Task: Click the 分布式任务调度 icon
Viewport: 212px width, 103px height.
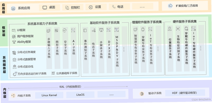Action: [x=14, y=53]
